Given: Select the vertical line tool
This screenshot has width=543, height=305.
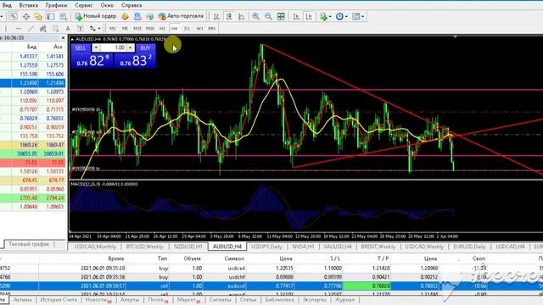Looking at the screenshot, I should pyautogui.click(x=6, y=28).
